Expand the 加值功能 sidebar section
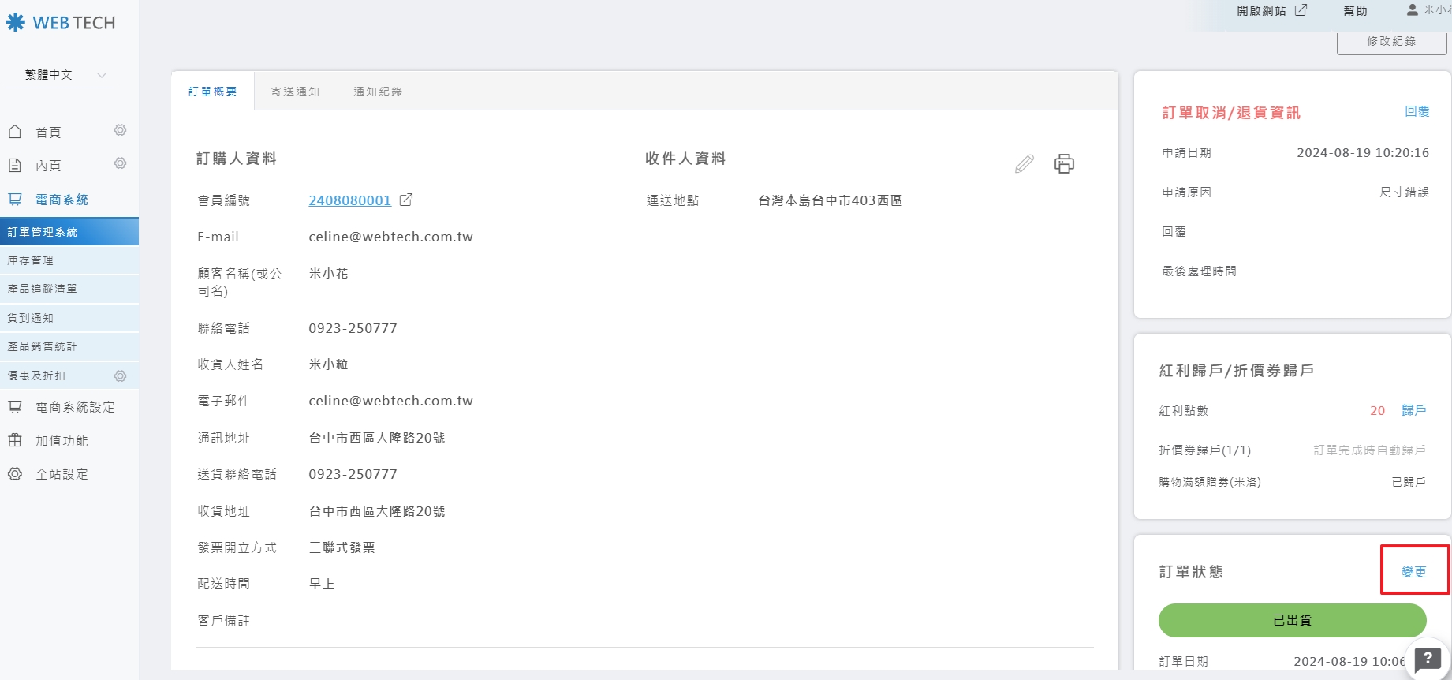Screen dimensions: 1452x680 62,441
